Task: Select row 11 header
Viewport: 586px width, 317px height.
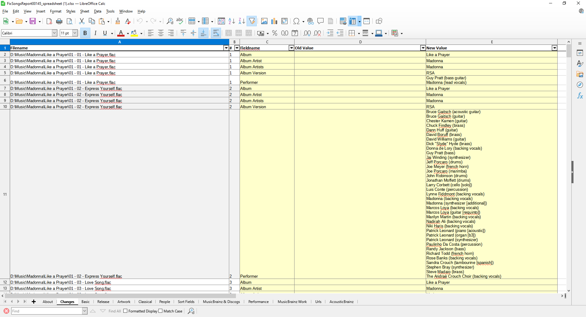Action: coord(5,194)
